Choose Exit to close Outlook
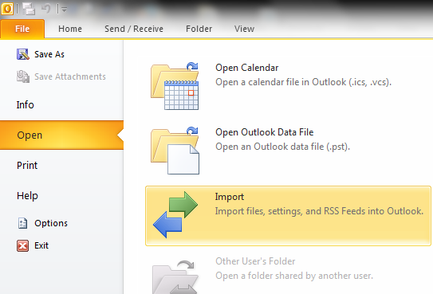This screenshot has width=433, height=294. click(x=41, y=245)
